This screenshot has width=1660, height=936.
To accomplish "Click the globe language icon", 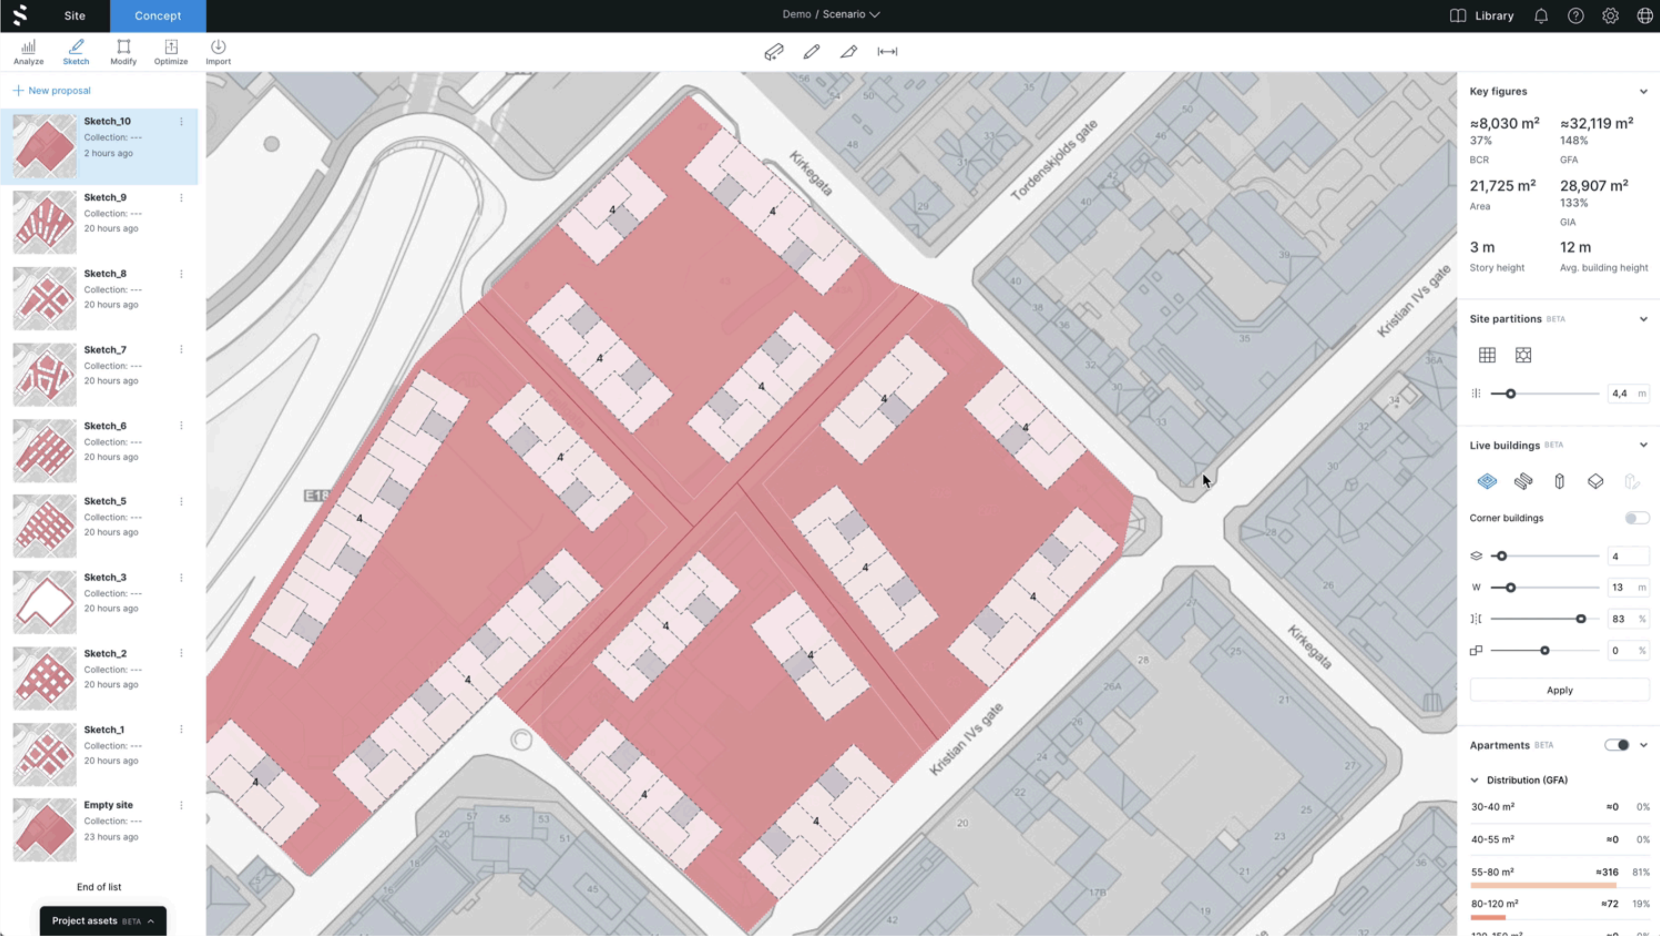I will click(1645, 16).
